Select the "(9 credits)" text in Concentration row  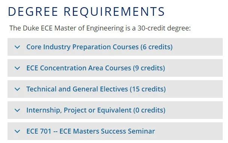[149, 68]
